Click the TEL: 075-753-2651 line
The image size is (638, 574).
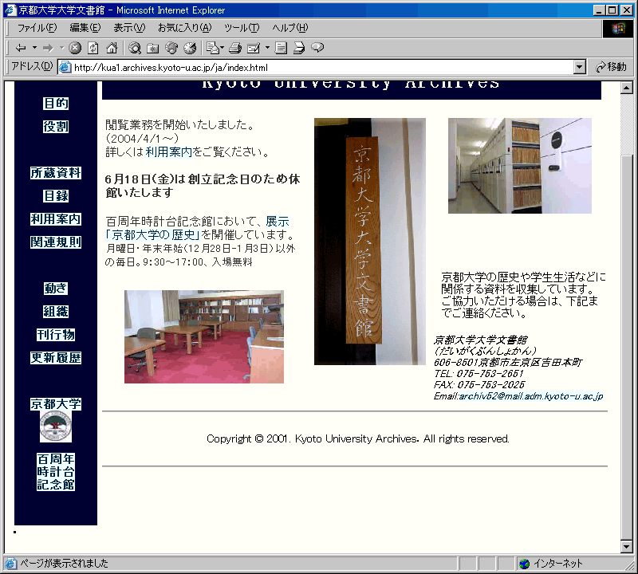[478, 374]
